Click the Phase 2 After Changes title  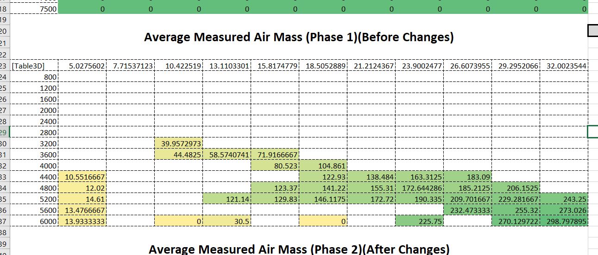(299, 249)
